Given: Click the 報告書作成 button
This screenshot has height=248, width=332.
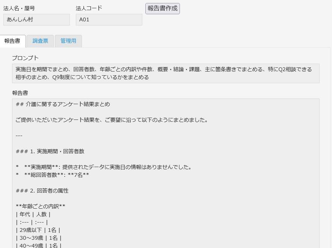Looking at the screenshot, I should pos(162,9).
